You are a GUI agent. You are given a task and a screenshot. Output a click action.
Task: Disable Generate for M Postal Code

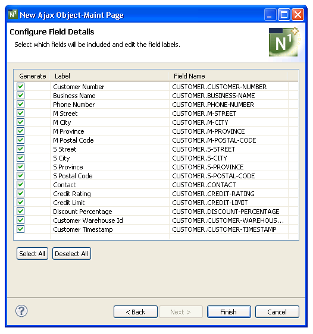pos(21,140)
